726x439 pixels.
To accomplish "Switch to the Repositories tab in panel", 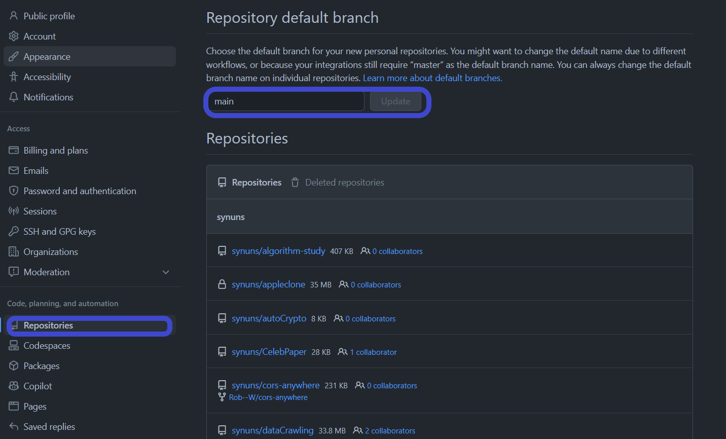I will click(x=249, y=182).
